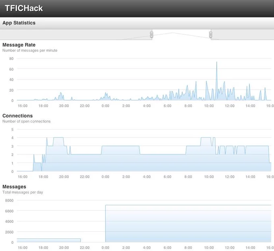Click the Message Rate chart heading
The width and height of the screenshot is (274, 251).
[x=19, y=45]
